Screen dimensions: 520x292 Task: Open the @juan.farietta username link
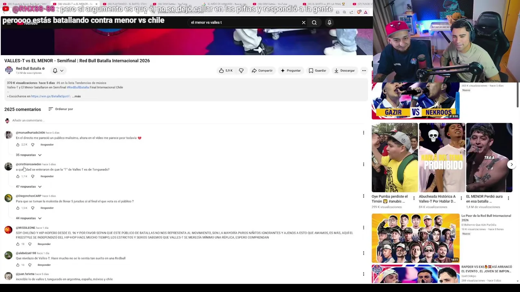[25, 274]
